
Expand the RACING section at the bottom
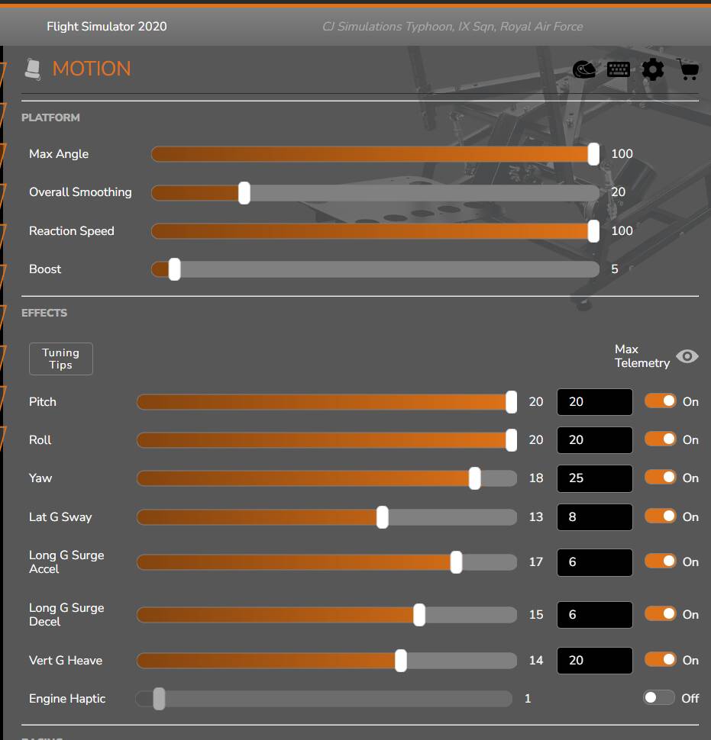coord(42,737)
